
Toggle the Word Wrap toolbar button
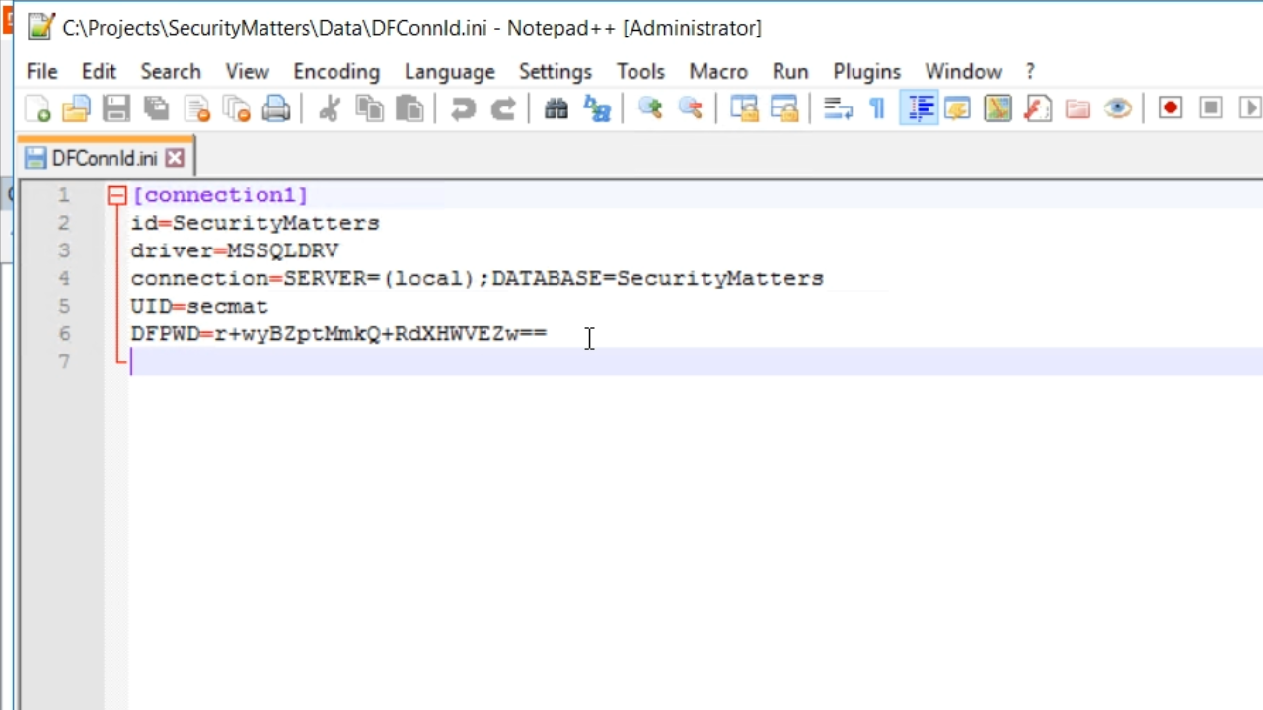coord(838,108)
